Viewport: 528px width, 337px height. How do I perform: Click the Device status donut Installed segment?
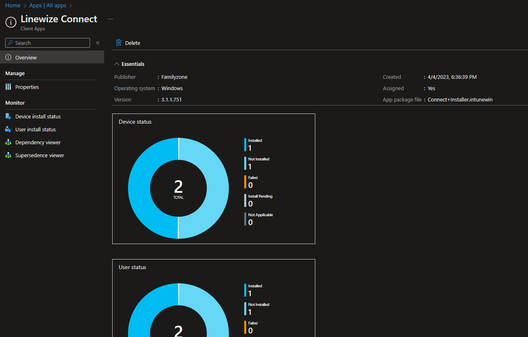(139, 188)
